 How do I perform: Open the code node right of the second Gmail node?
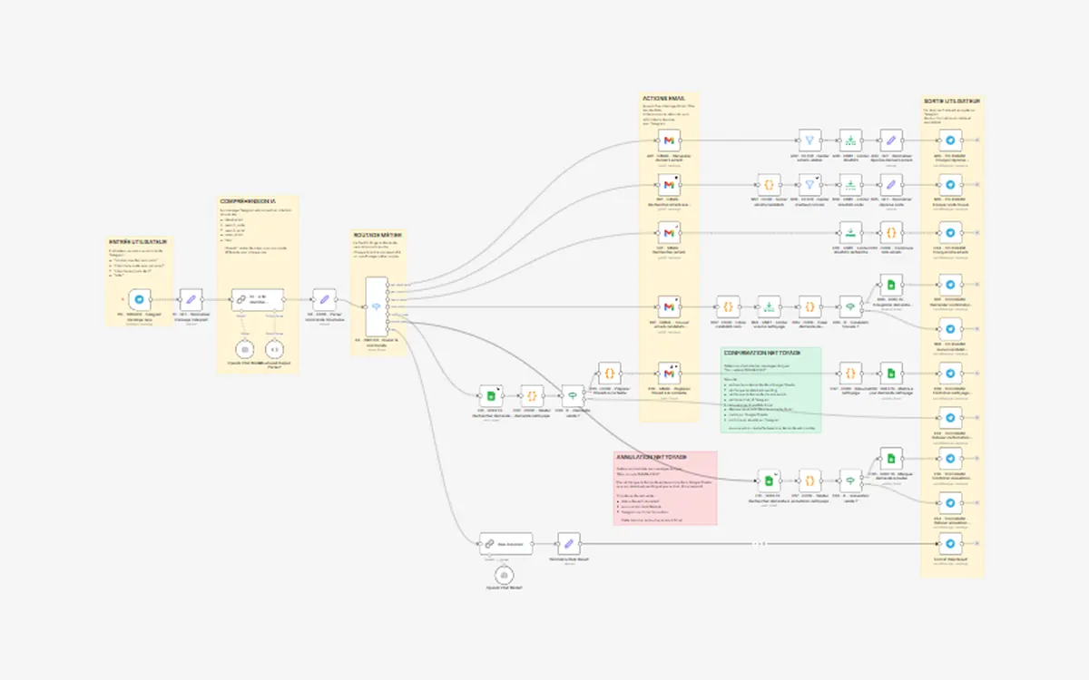point(770,185)
